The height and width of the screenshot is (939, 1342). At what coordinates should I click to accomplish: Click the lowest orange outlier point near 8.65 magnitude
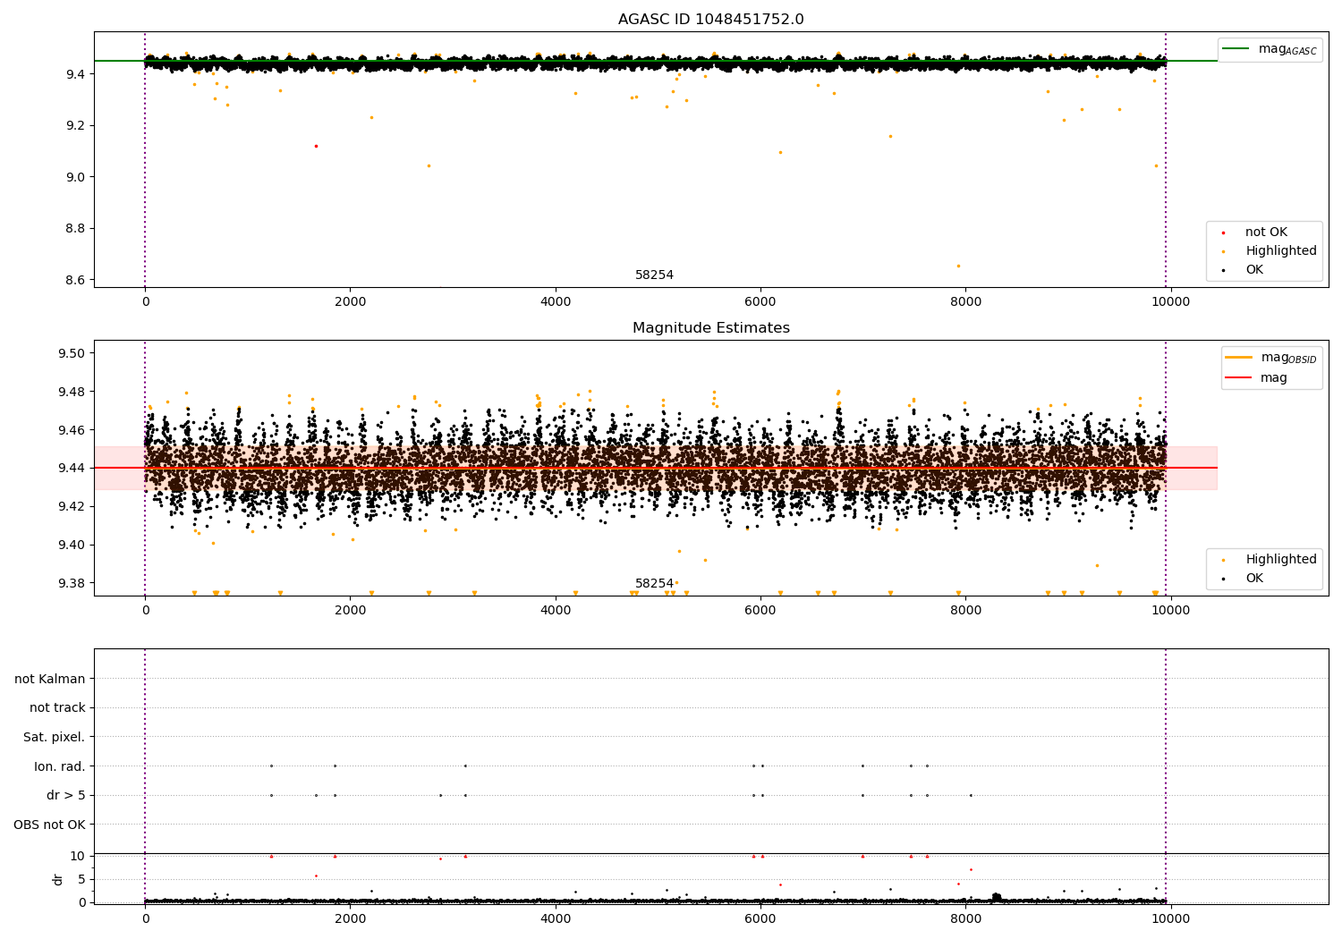pyautogui.click(x=958, y=266)
